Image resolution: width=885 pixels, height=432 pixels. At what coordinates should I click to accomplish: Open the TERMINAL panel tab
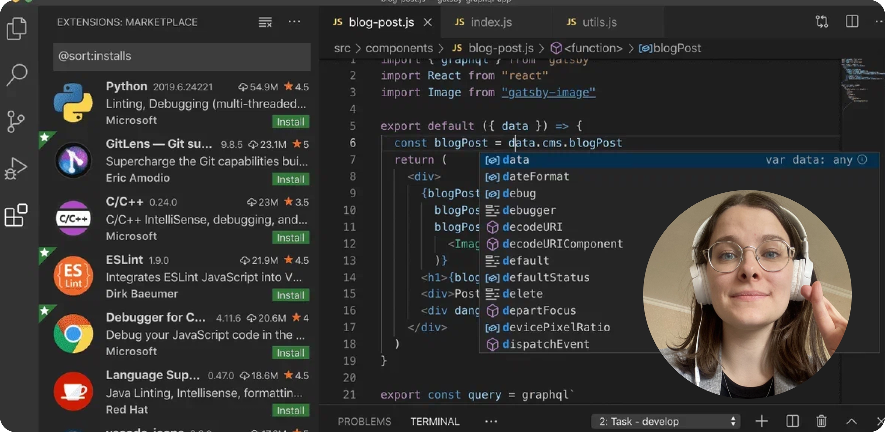(x=435, y=421)
